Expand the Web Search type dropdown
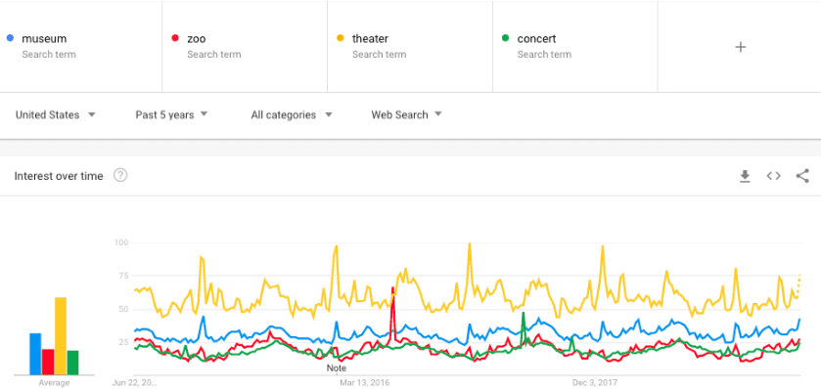 click(406, 115)
